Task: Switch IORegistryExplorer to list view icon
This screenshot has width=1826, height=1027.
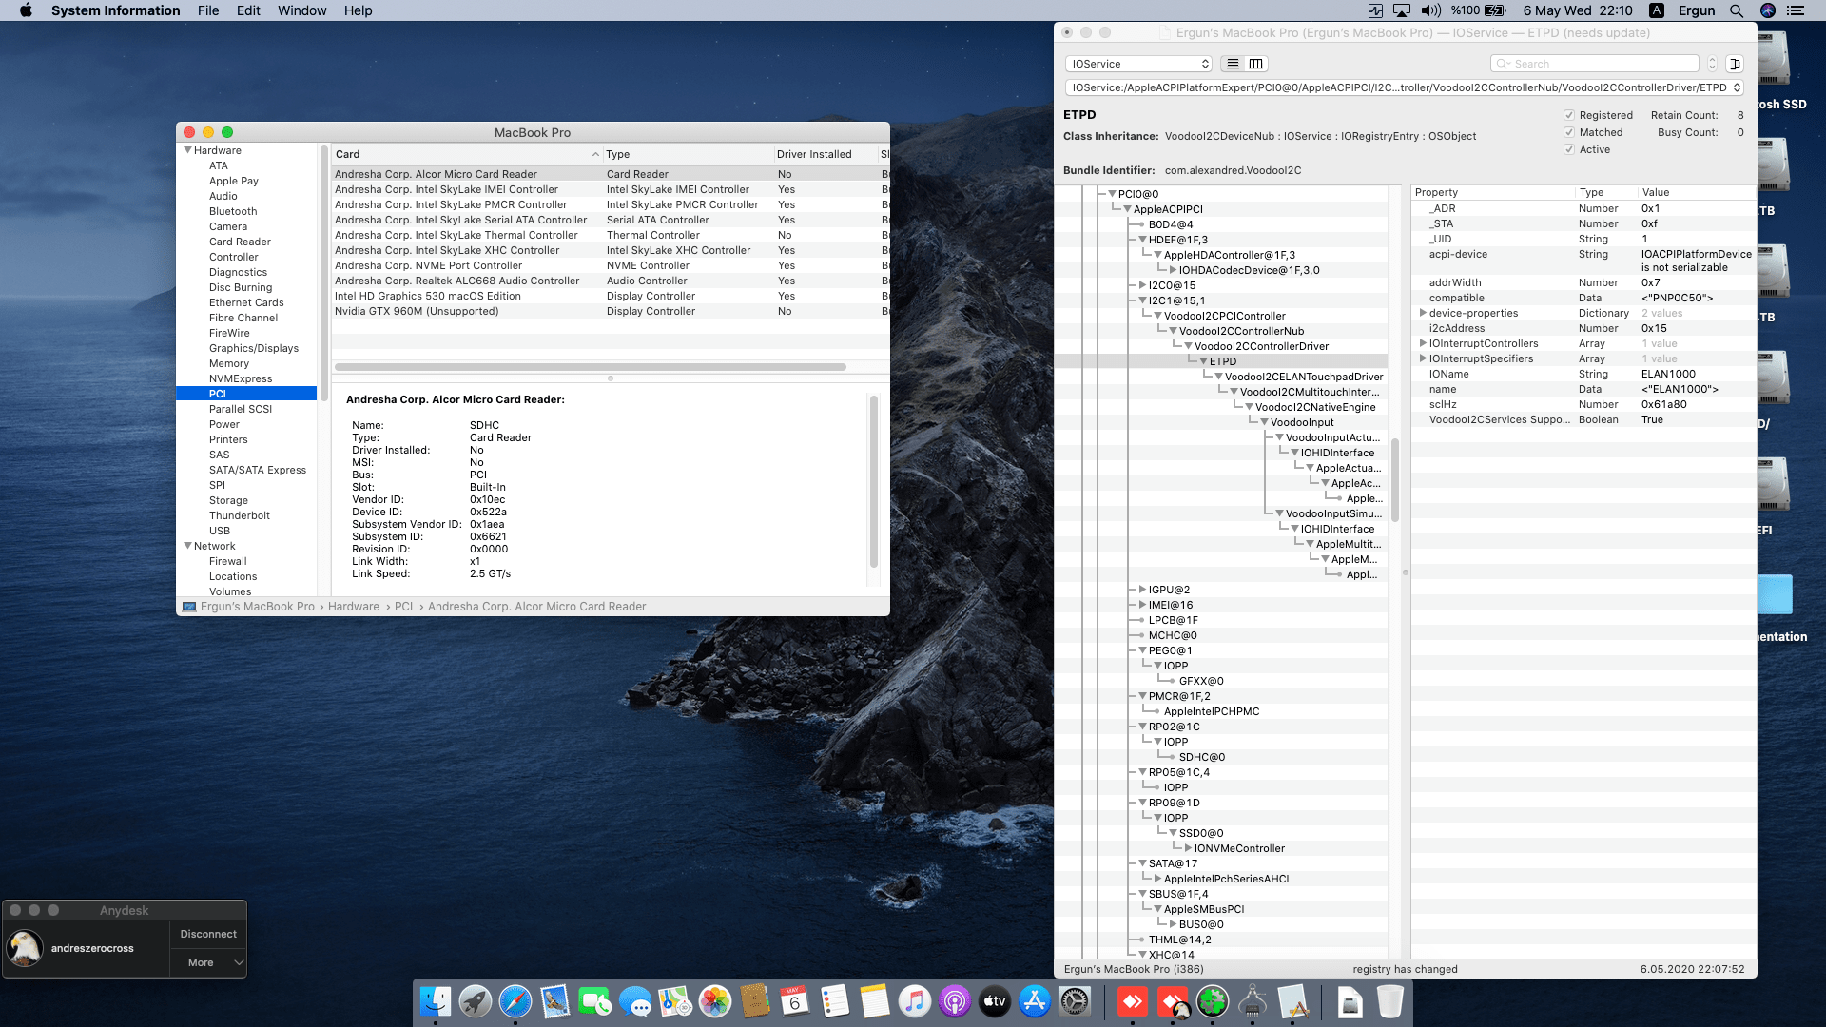Action: [1233, 64]
